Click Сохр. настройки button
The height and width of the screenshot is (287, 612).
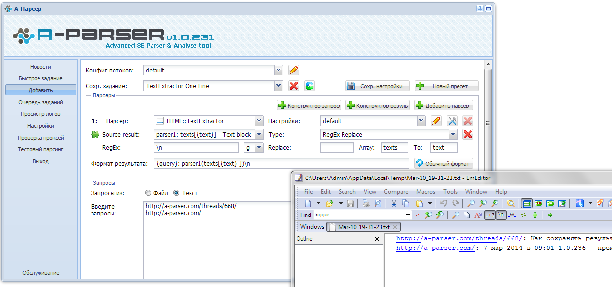377,86
